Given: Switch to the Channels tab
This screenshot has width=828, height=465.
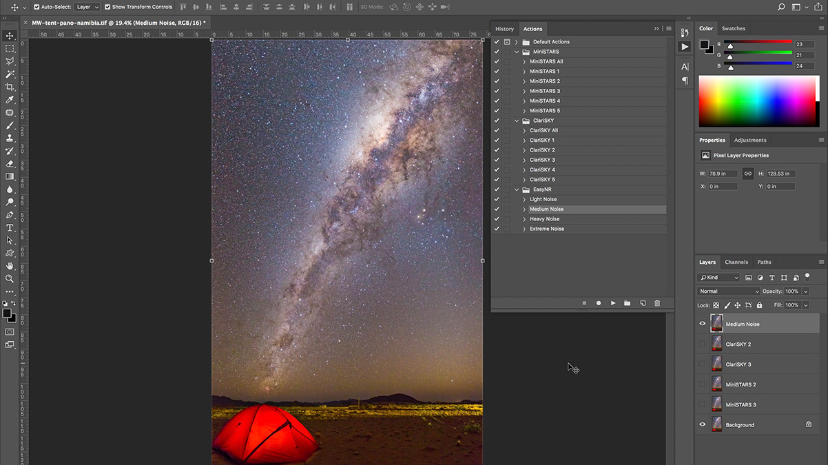Looking at the screenshot, I should 736,262.
